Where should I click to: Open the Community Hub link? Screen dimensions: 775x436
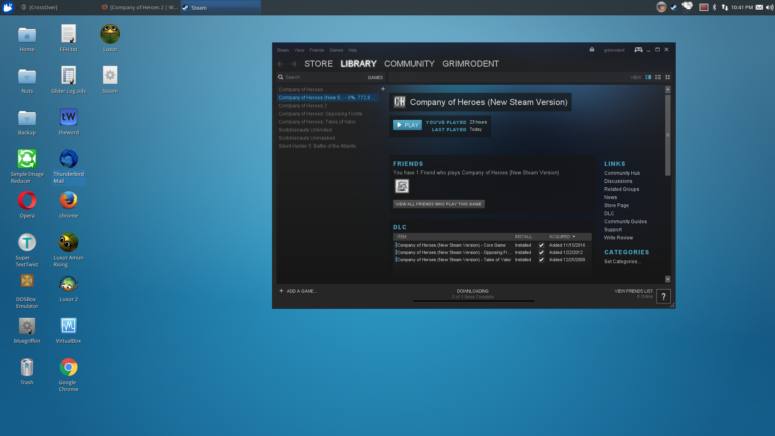pyautogui.click(x=622, y=173)
